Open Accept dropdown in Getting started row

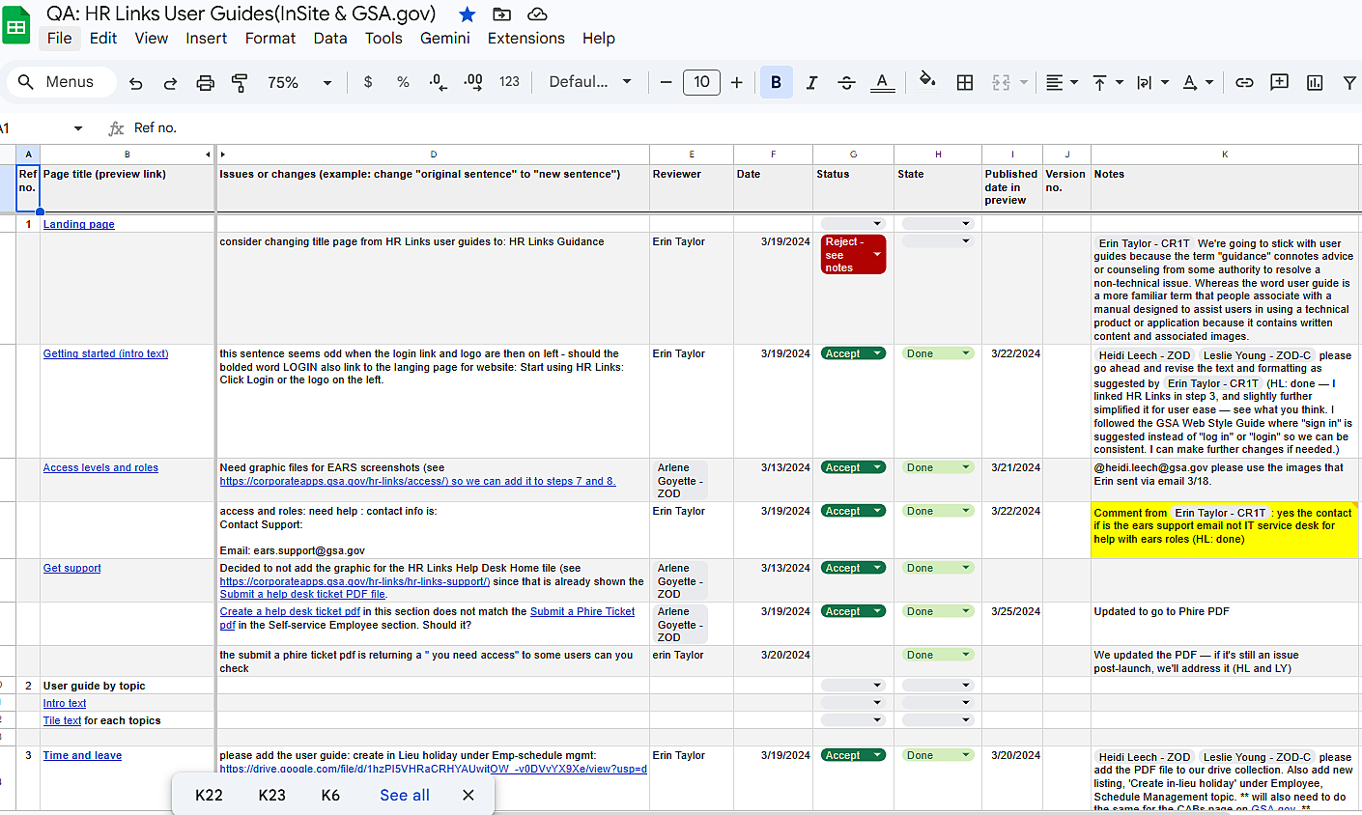pyautogui.click(x=853, y=353)
